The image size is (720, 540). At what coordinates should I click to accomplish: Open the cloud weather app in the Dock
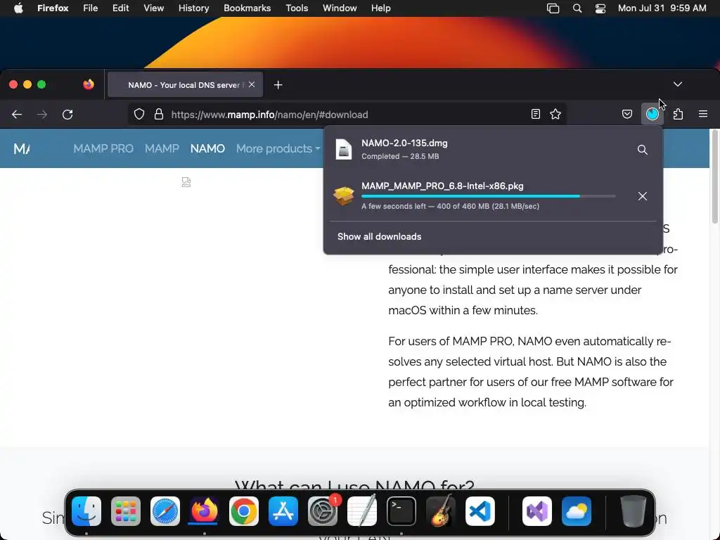tap(577, 511)
